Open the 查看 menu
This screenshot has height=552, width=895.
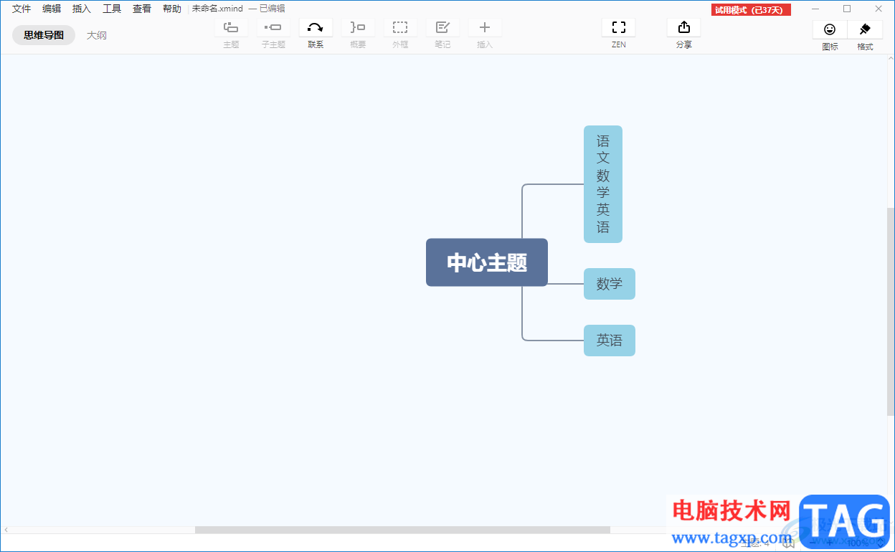pos(142,9)
